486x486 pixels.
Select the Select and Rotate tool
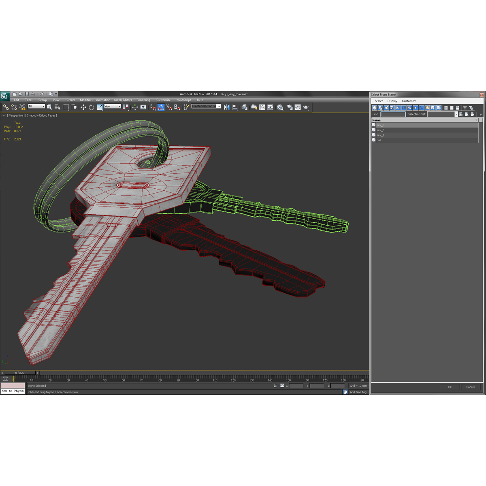pos(91,107)
